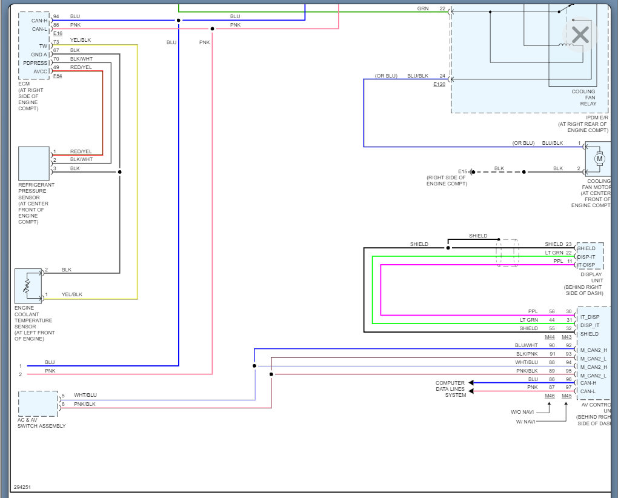Click 'BLK/PNK' wire label at pin 91
The height and width of the screenshot is (498, 618).
coord(527,354)
